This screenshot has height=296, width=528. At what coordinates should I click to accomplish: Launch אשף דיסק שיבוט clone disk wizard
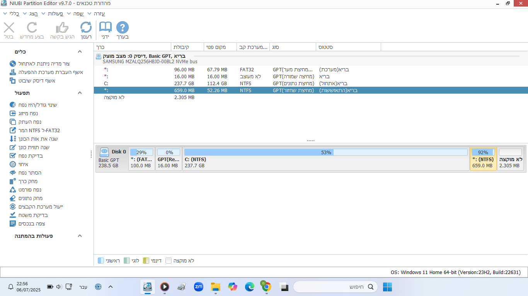[x=32, y=81]
